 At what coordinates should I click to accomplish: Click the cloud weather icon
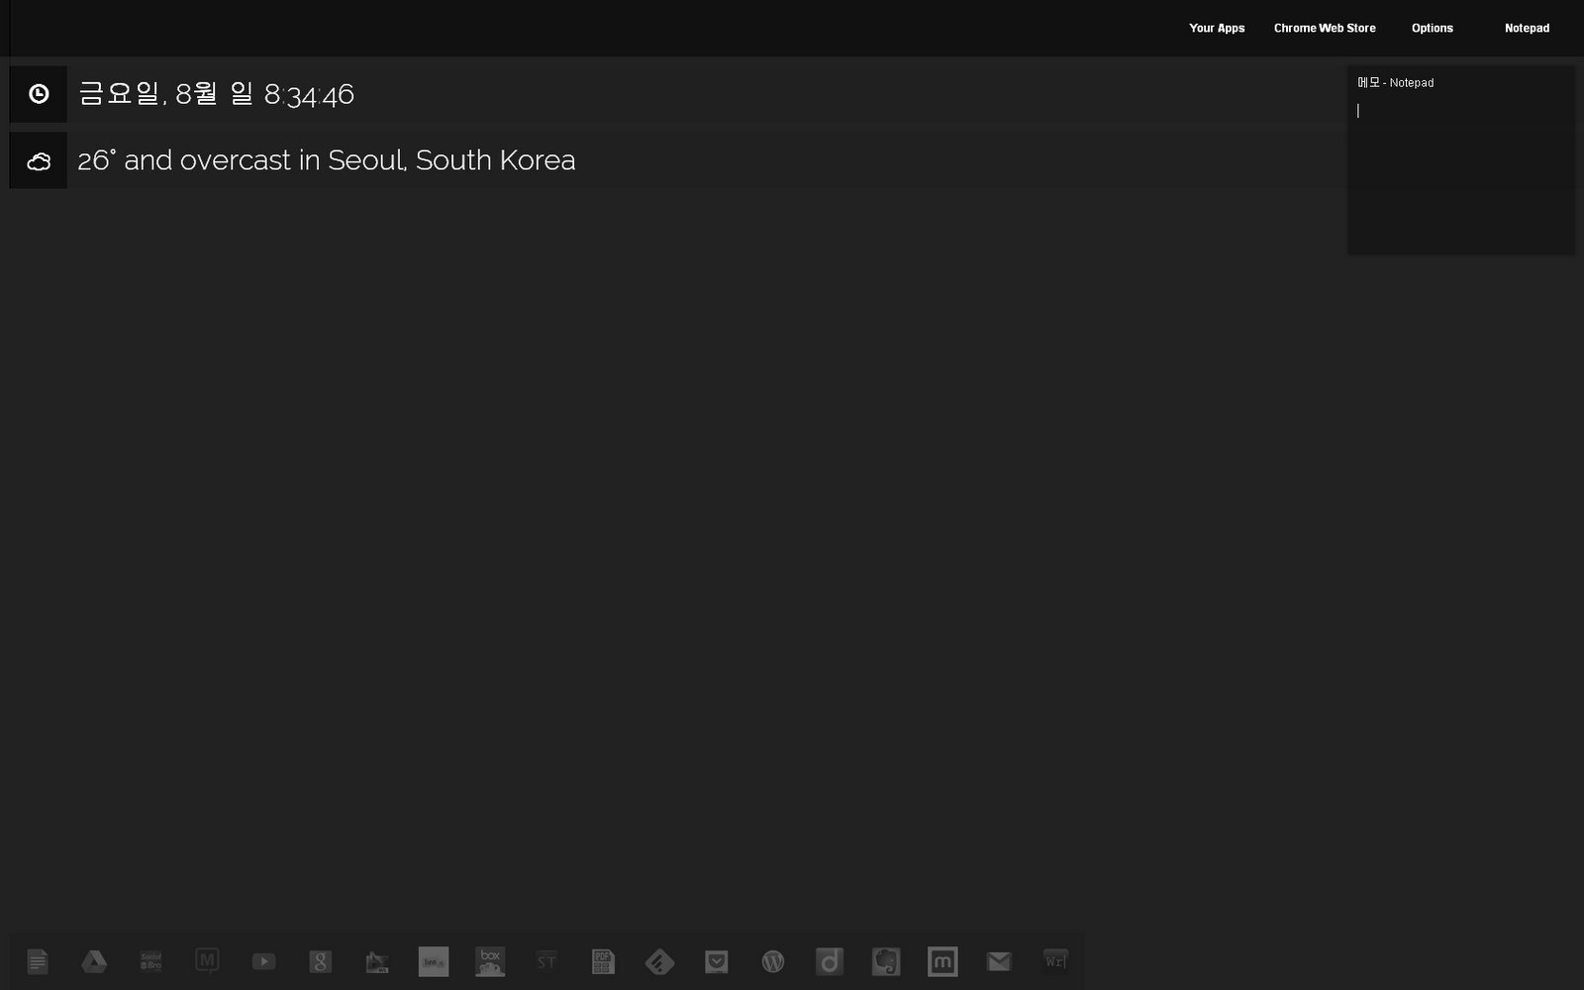[x=39, y=160]
